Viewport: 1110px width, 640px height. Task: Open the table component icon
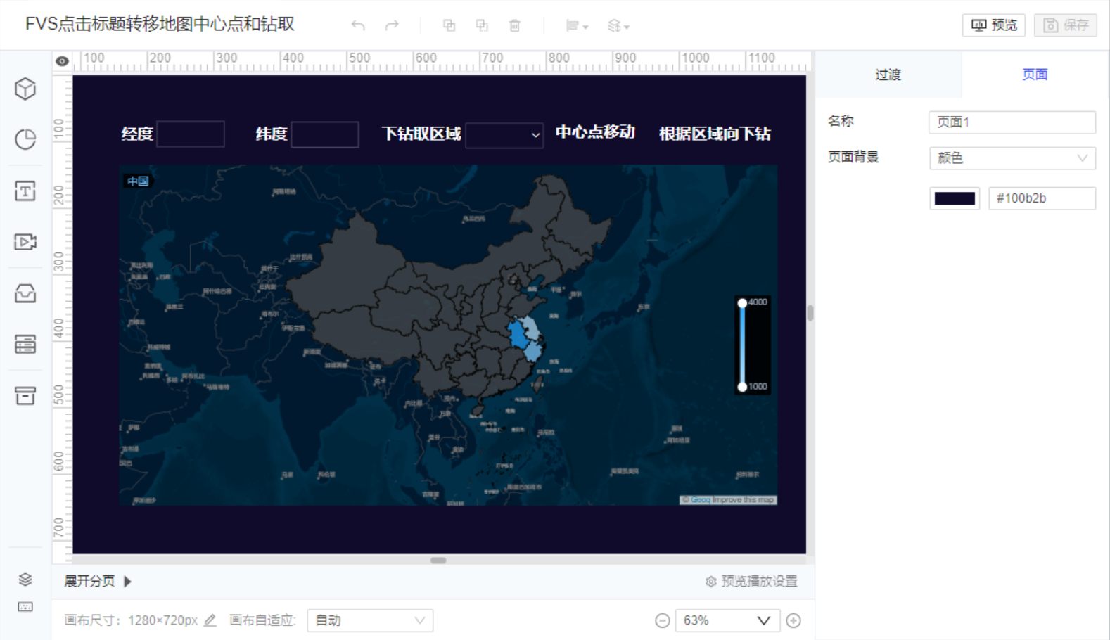click(x=25, y=344)
